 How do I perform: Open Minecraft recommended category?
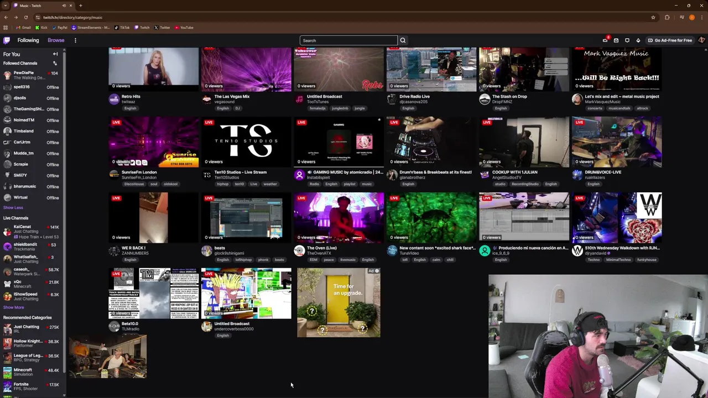[x=32, y=372]
